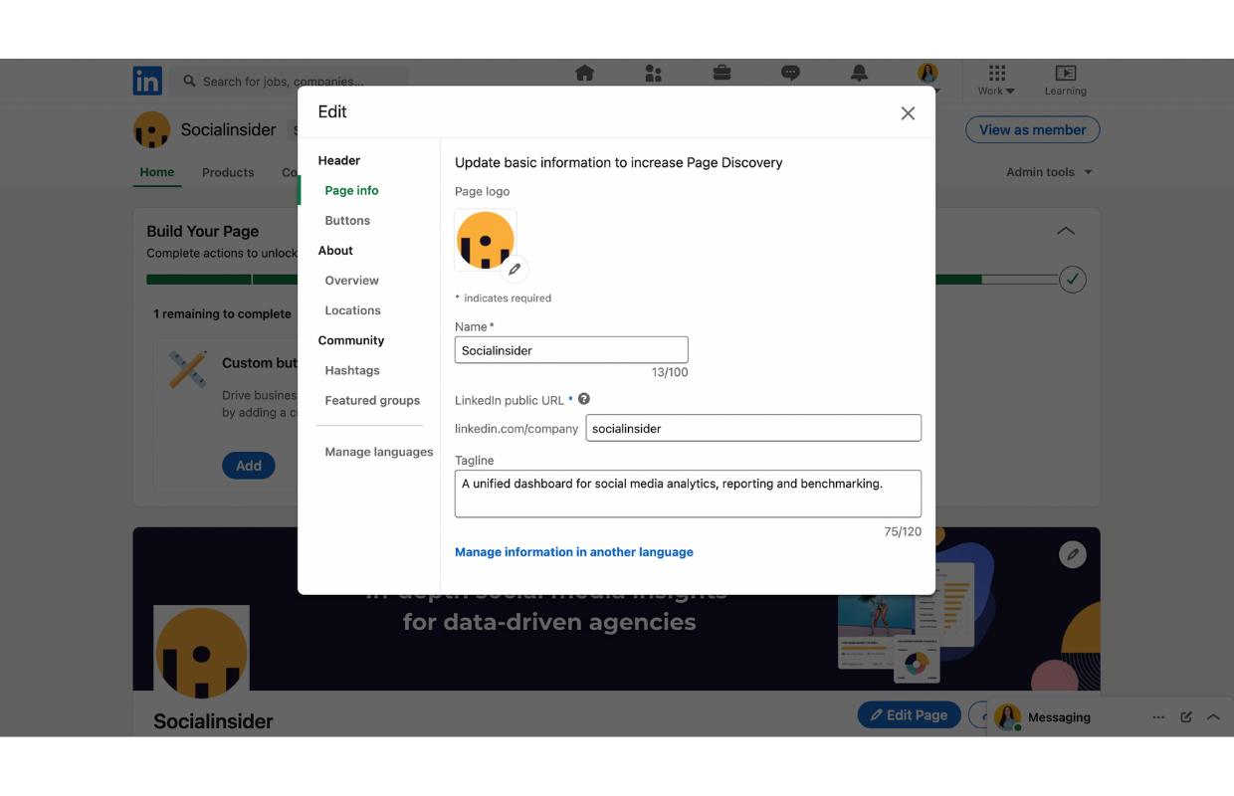Close the Edit dialog
Screen dimensions: 1234x796
click(x=908, y=113)
